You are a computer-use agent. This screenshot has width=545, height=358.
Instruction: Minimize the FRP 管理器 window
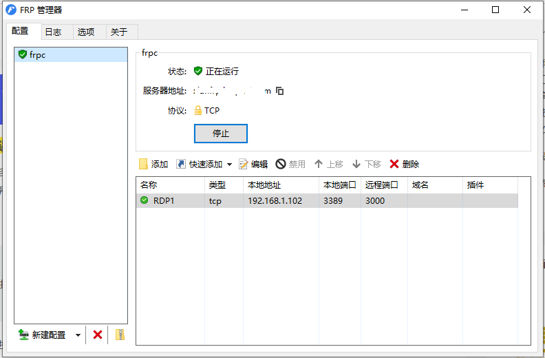[x=464, y=10]
